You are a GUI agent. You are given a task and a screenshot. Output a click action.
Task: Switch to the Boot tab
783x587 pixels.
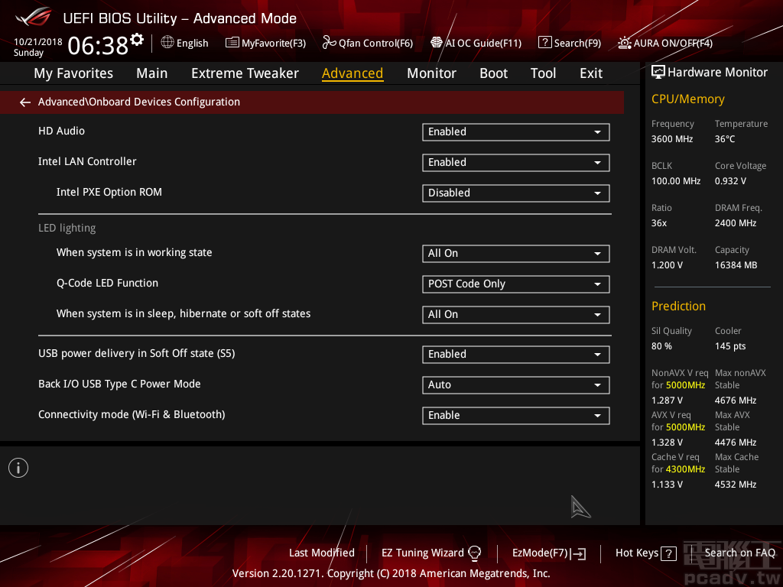tap(493, 73)
